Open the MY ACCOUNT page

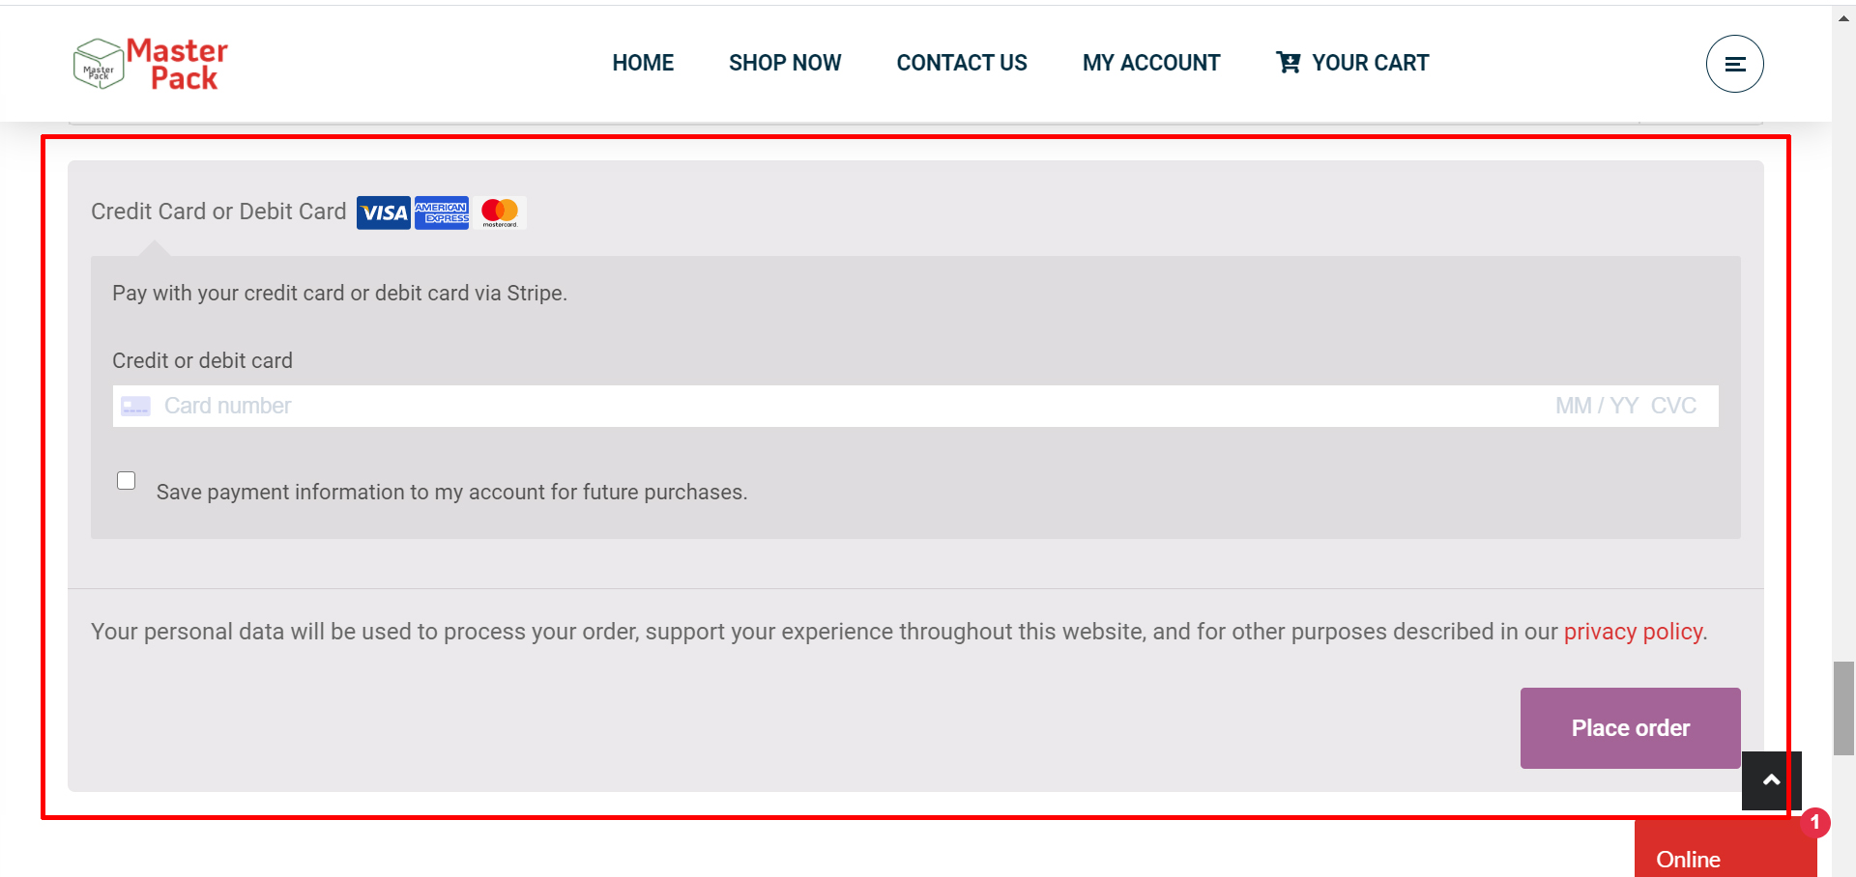1150,62
